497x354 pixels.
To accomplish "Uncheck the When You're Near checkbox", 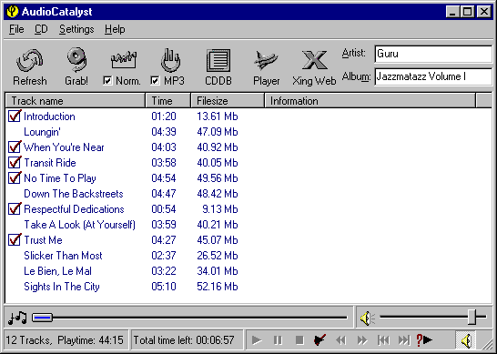I will pos(15,147).
